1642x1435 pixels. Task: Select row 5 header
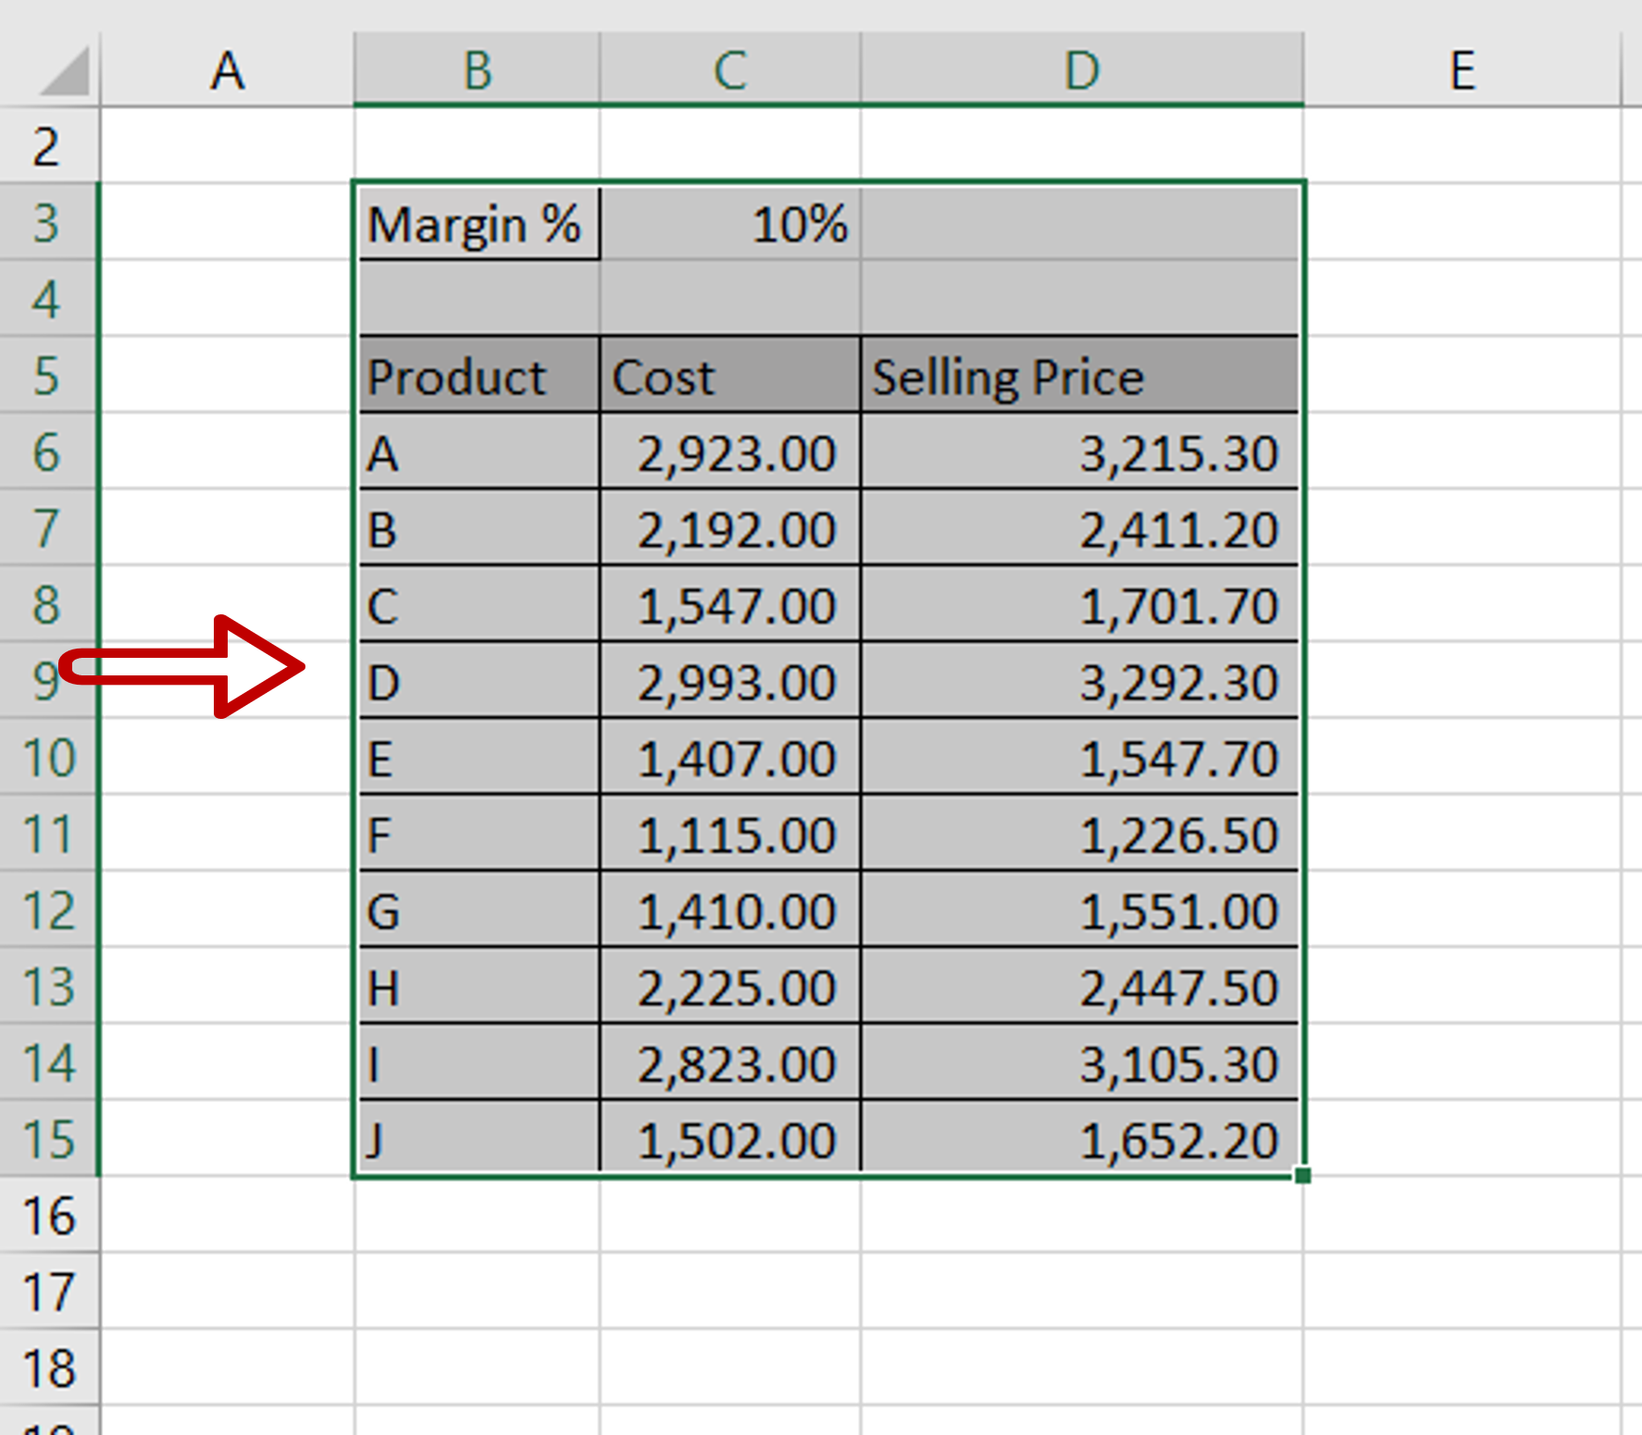[x=48, y=375]
